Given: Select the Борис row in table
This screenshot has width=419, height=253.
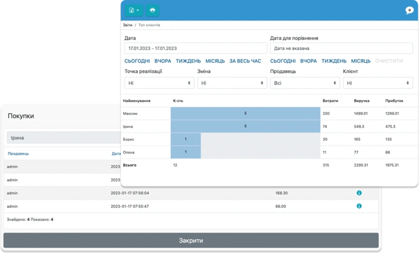Looking at the screenshot, I should [269, 140].
